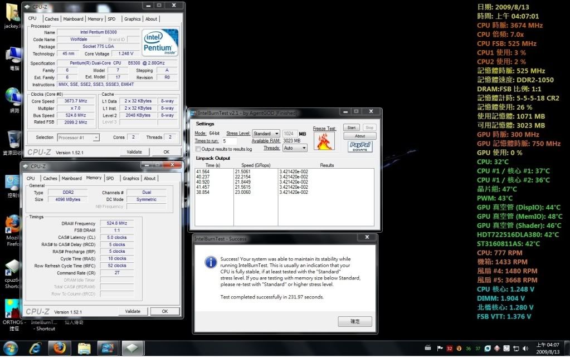Enable Output results to results.log checkbox
This screenshot has width=570, height=358.
tap(198, 149)
